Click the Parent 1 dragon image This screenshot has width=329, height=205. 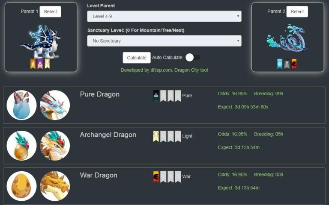click(41, 41)
